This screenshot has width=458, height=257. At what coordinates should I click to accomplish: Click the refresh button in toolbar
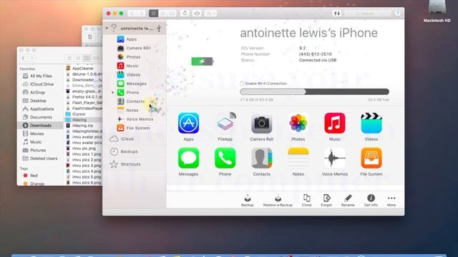pyautogui.click(x=185, y=14)
